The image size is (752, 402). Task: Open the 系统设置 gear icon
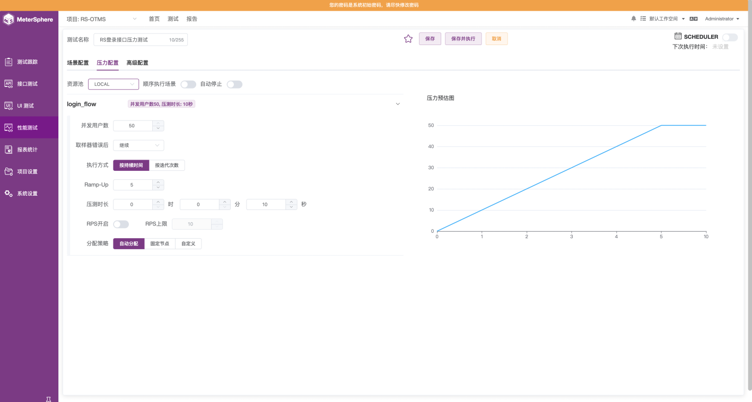point(8,194)
